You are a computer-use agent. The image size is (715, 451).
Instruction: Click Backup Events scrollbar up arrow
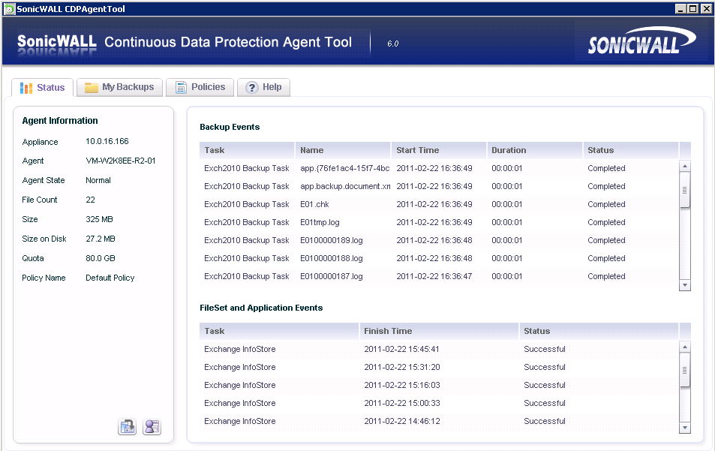click(x=685, y=166)
